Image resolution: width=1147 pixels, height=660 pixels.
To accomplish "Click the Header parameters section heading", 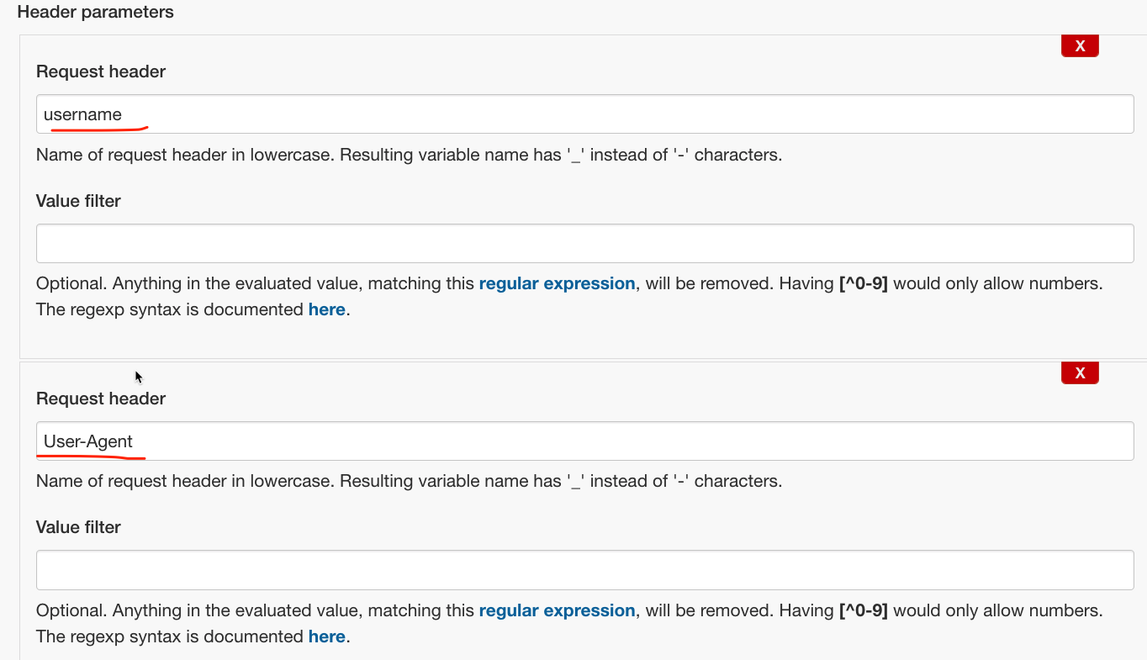I will click(x=96, y=12).
